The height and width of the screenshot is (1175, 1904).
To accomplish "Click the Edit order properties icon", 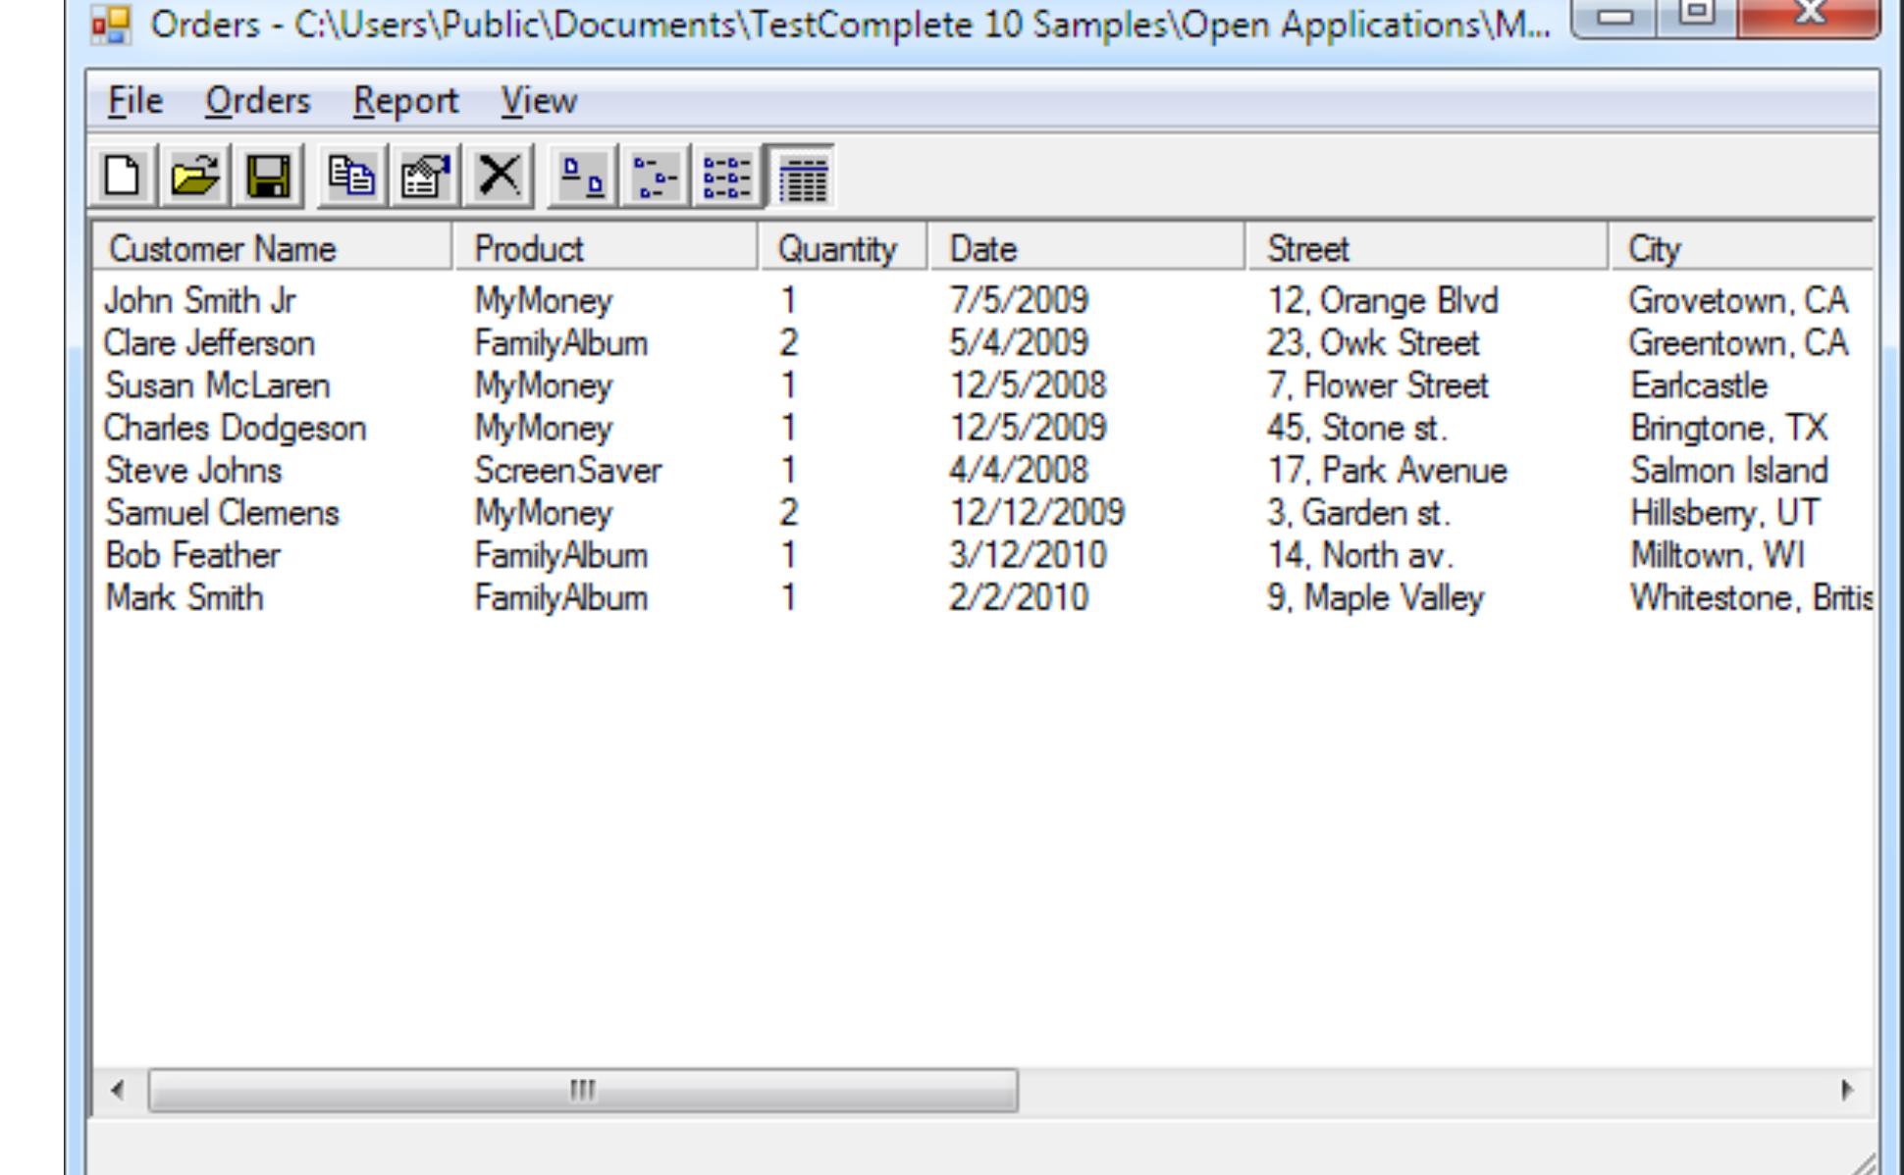I will [x=425, y=178].
